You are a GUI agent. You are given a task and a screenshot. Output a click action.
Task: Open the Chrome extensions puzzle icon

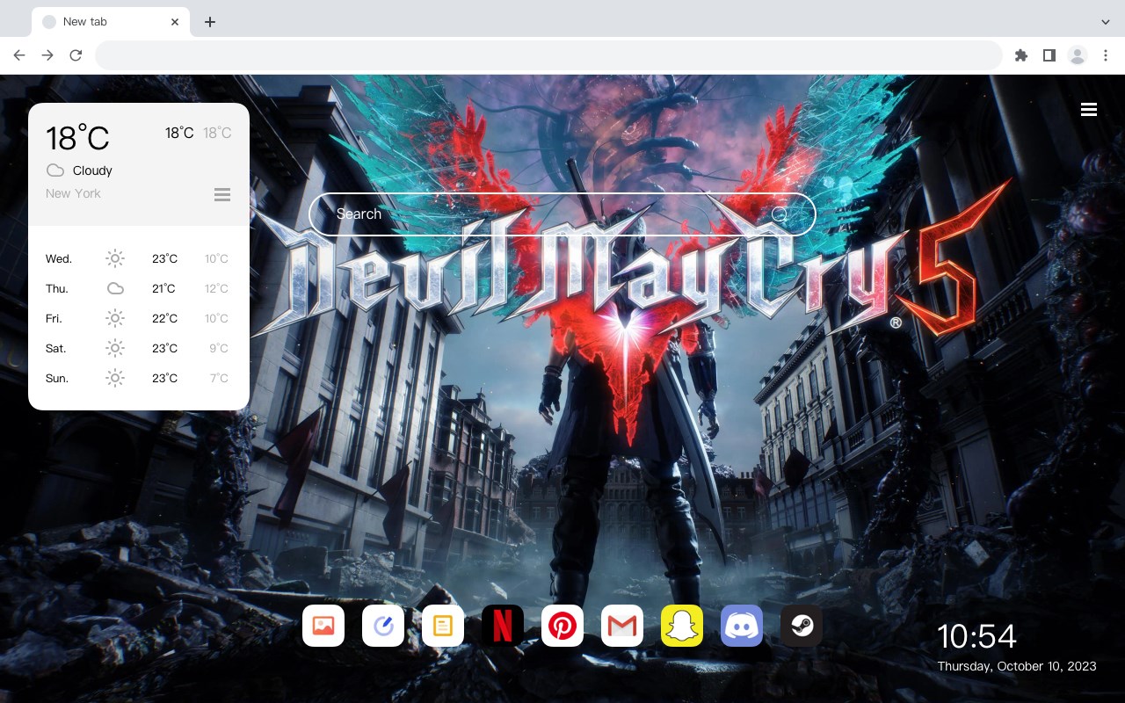point(1020,55)
